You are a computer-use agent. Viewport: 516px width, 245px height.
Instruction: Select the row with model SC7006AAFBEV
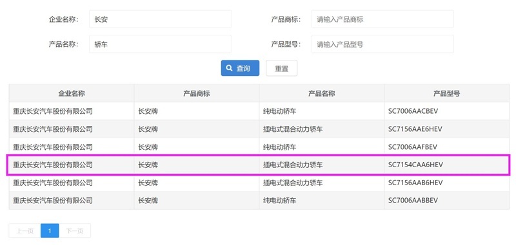(259, 147)
